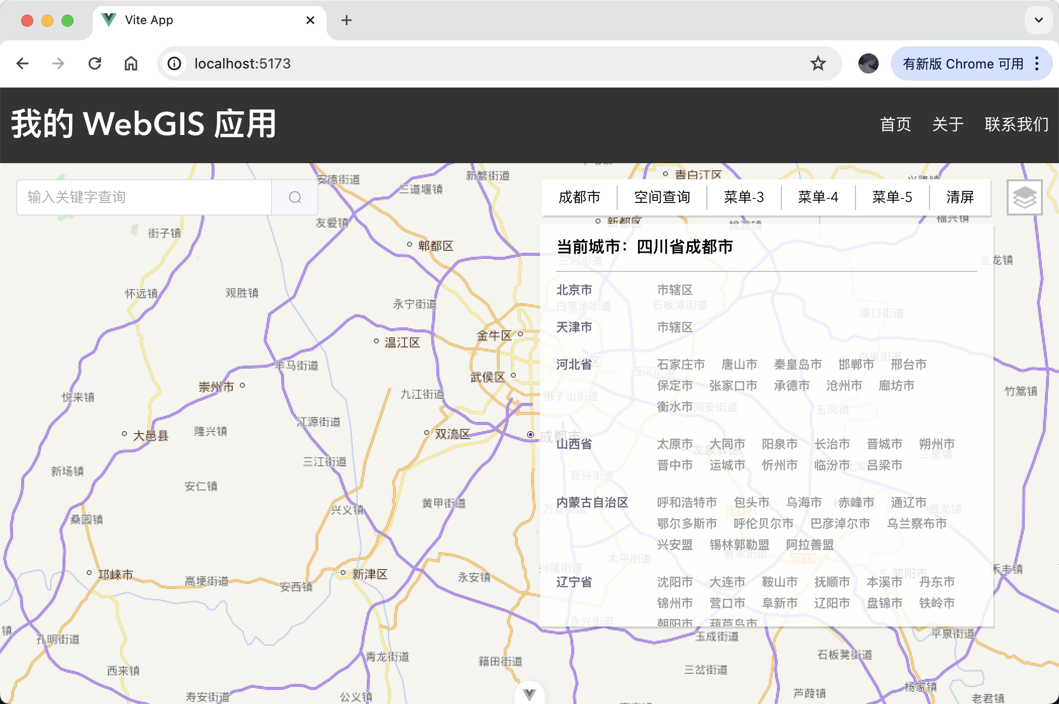Choose 运城市 in city list
This screenshot has width=1059, height=704.
click(x=727, y=465)
